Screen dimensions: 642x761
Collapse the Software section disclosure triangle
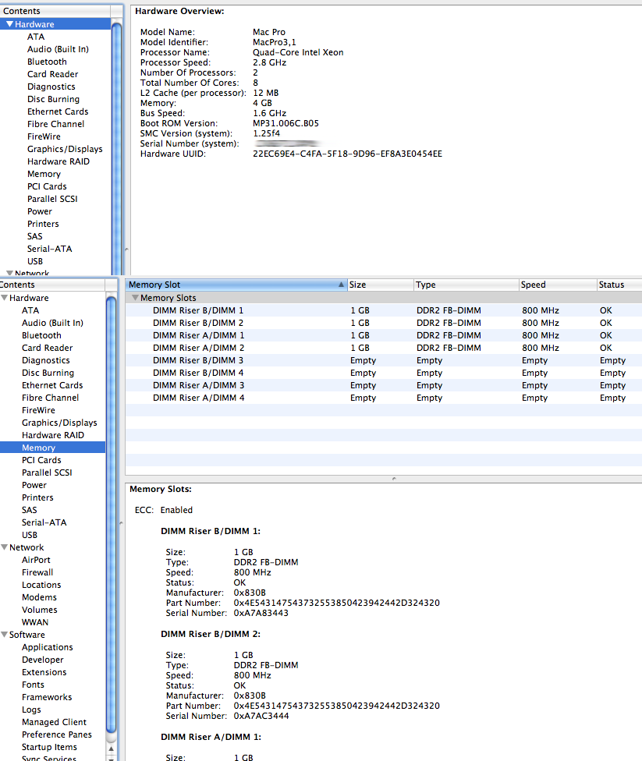[5, 635]
